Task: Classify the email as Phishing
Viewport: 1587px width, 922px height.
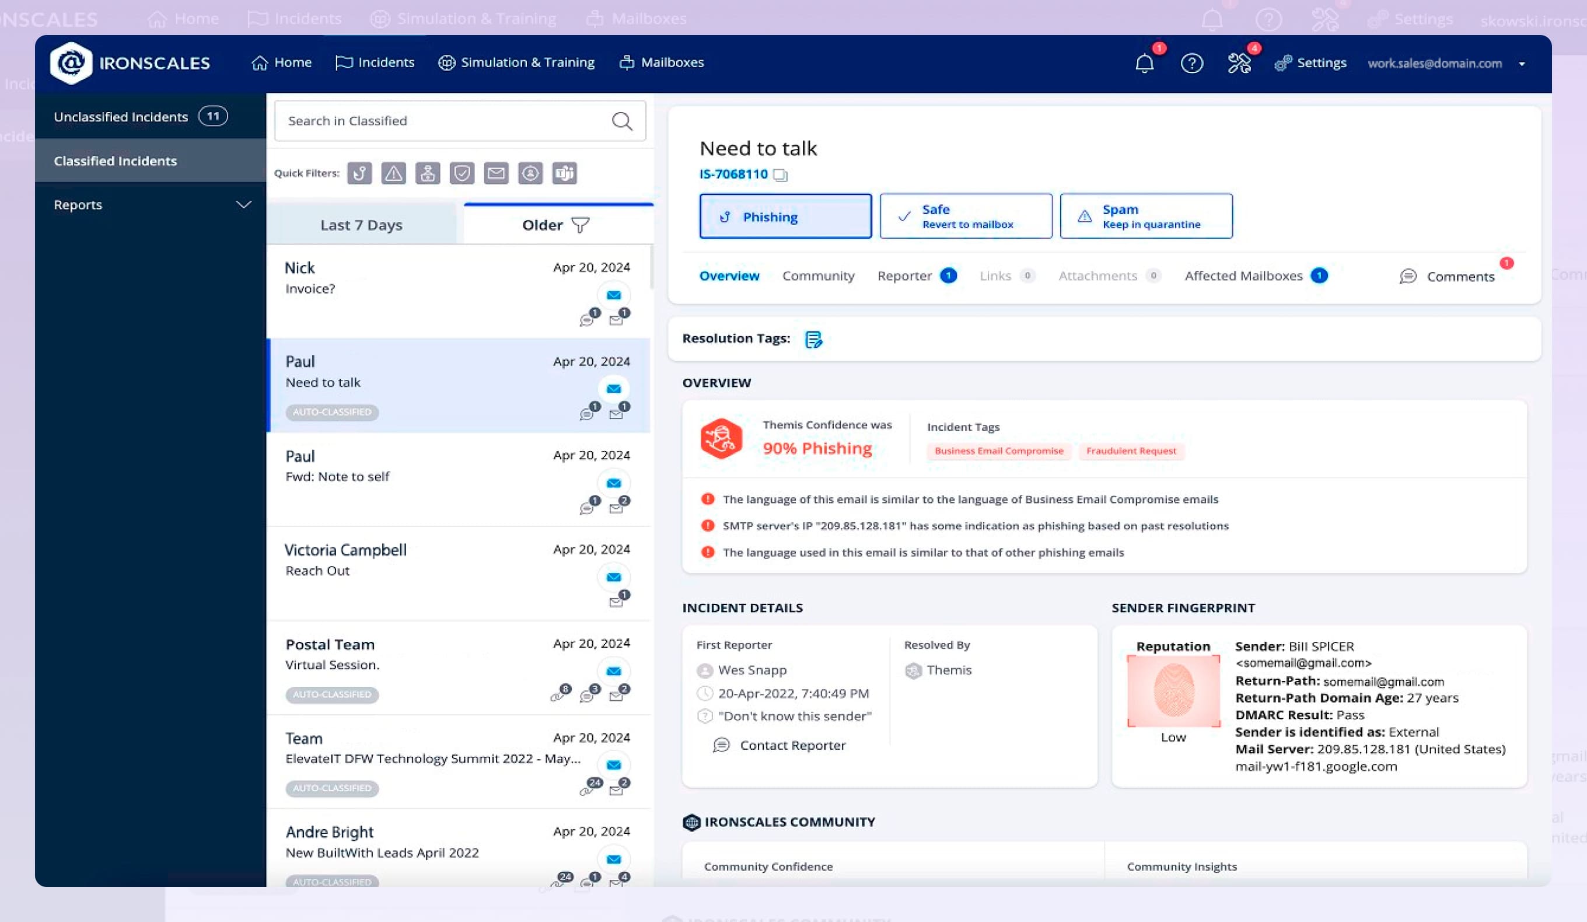Action: pyautogui.click(x=785, y=216)
